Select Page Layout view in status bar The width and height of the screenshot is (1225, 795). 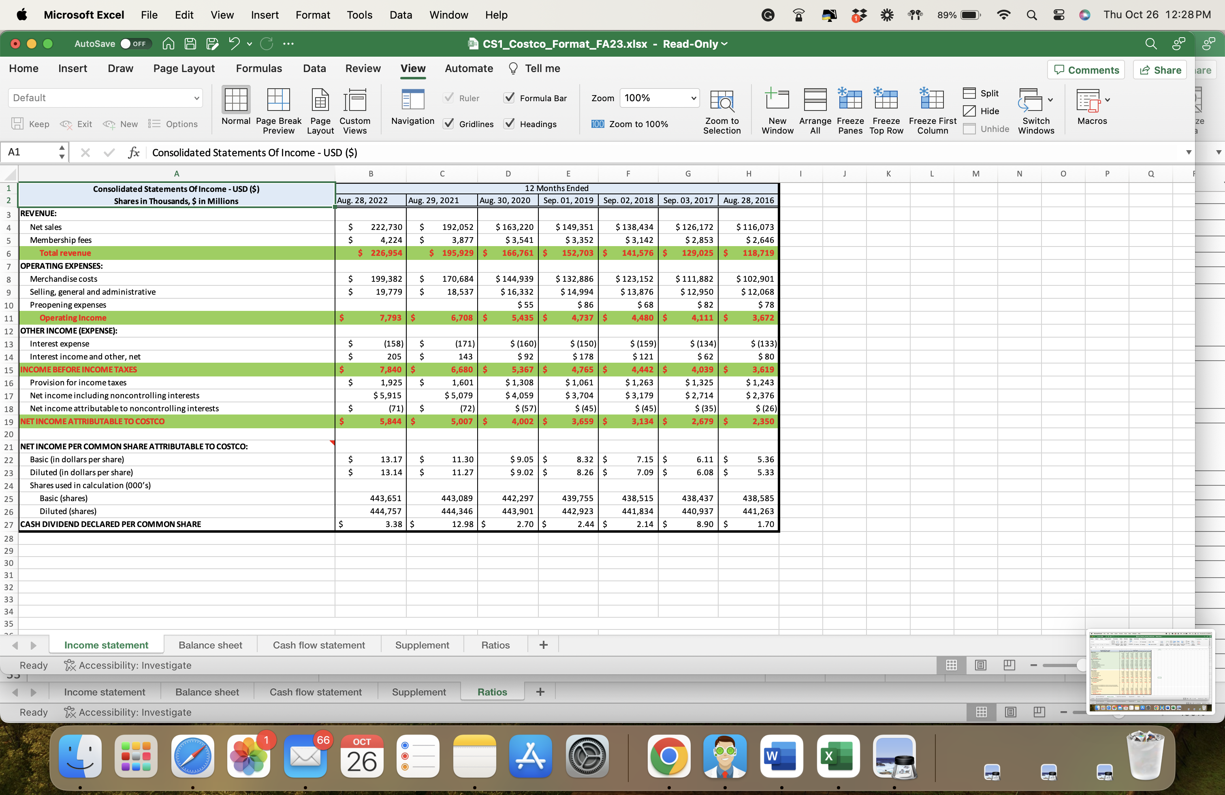(980, 665)
